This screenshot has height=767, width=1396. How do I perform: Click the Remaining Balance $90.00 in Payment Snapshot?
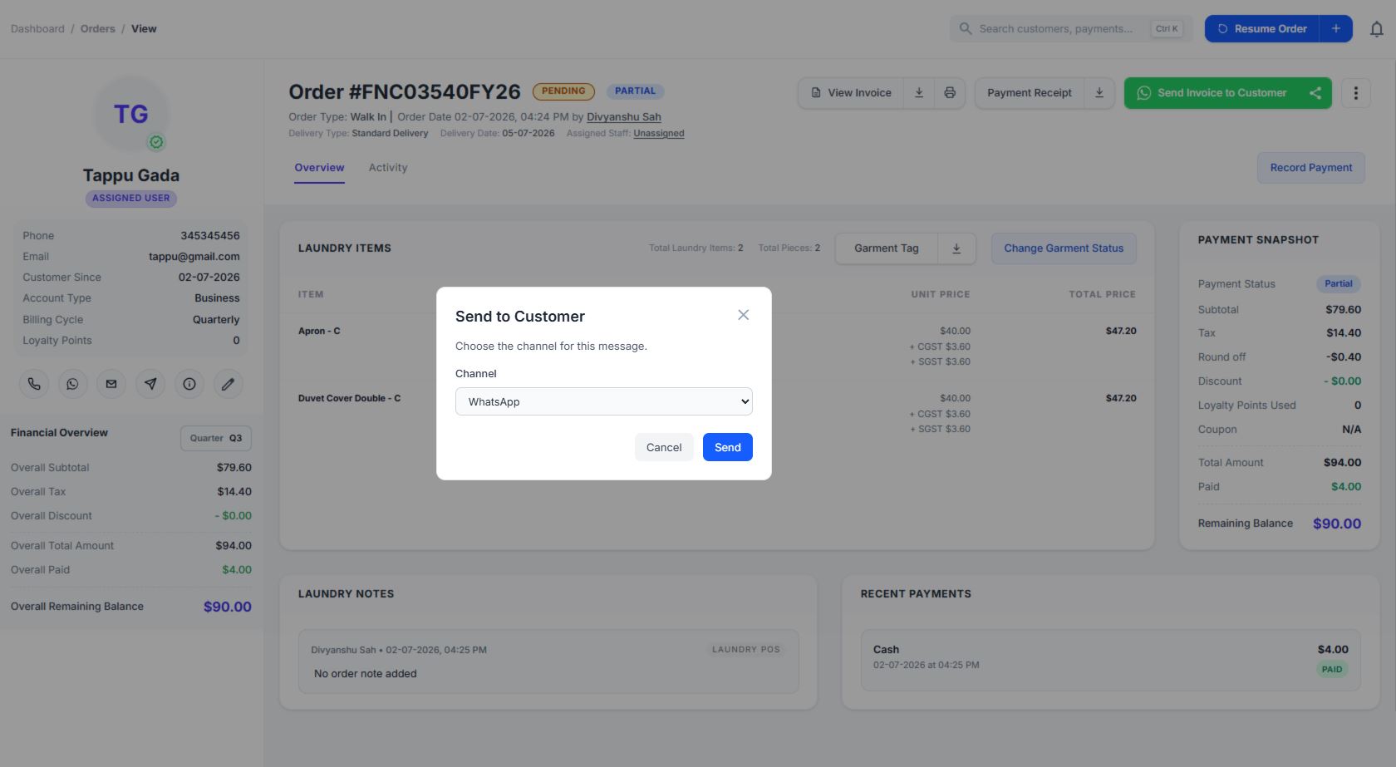coord(1337,524)
